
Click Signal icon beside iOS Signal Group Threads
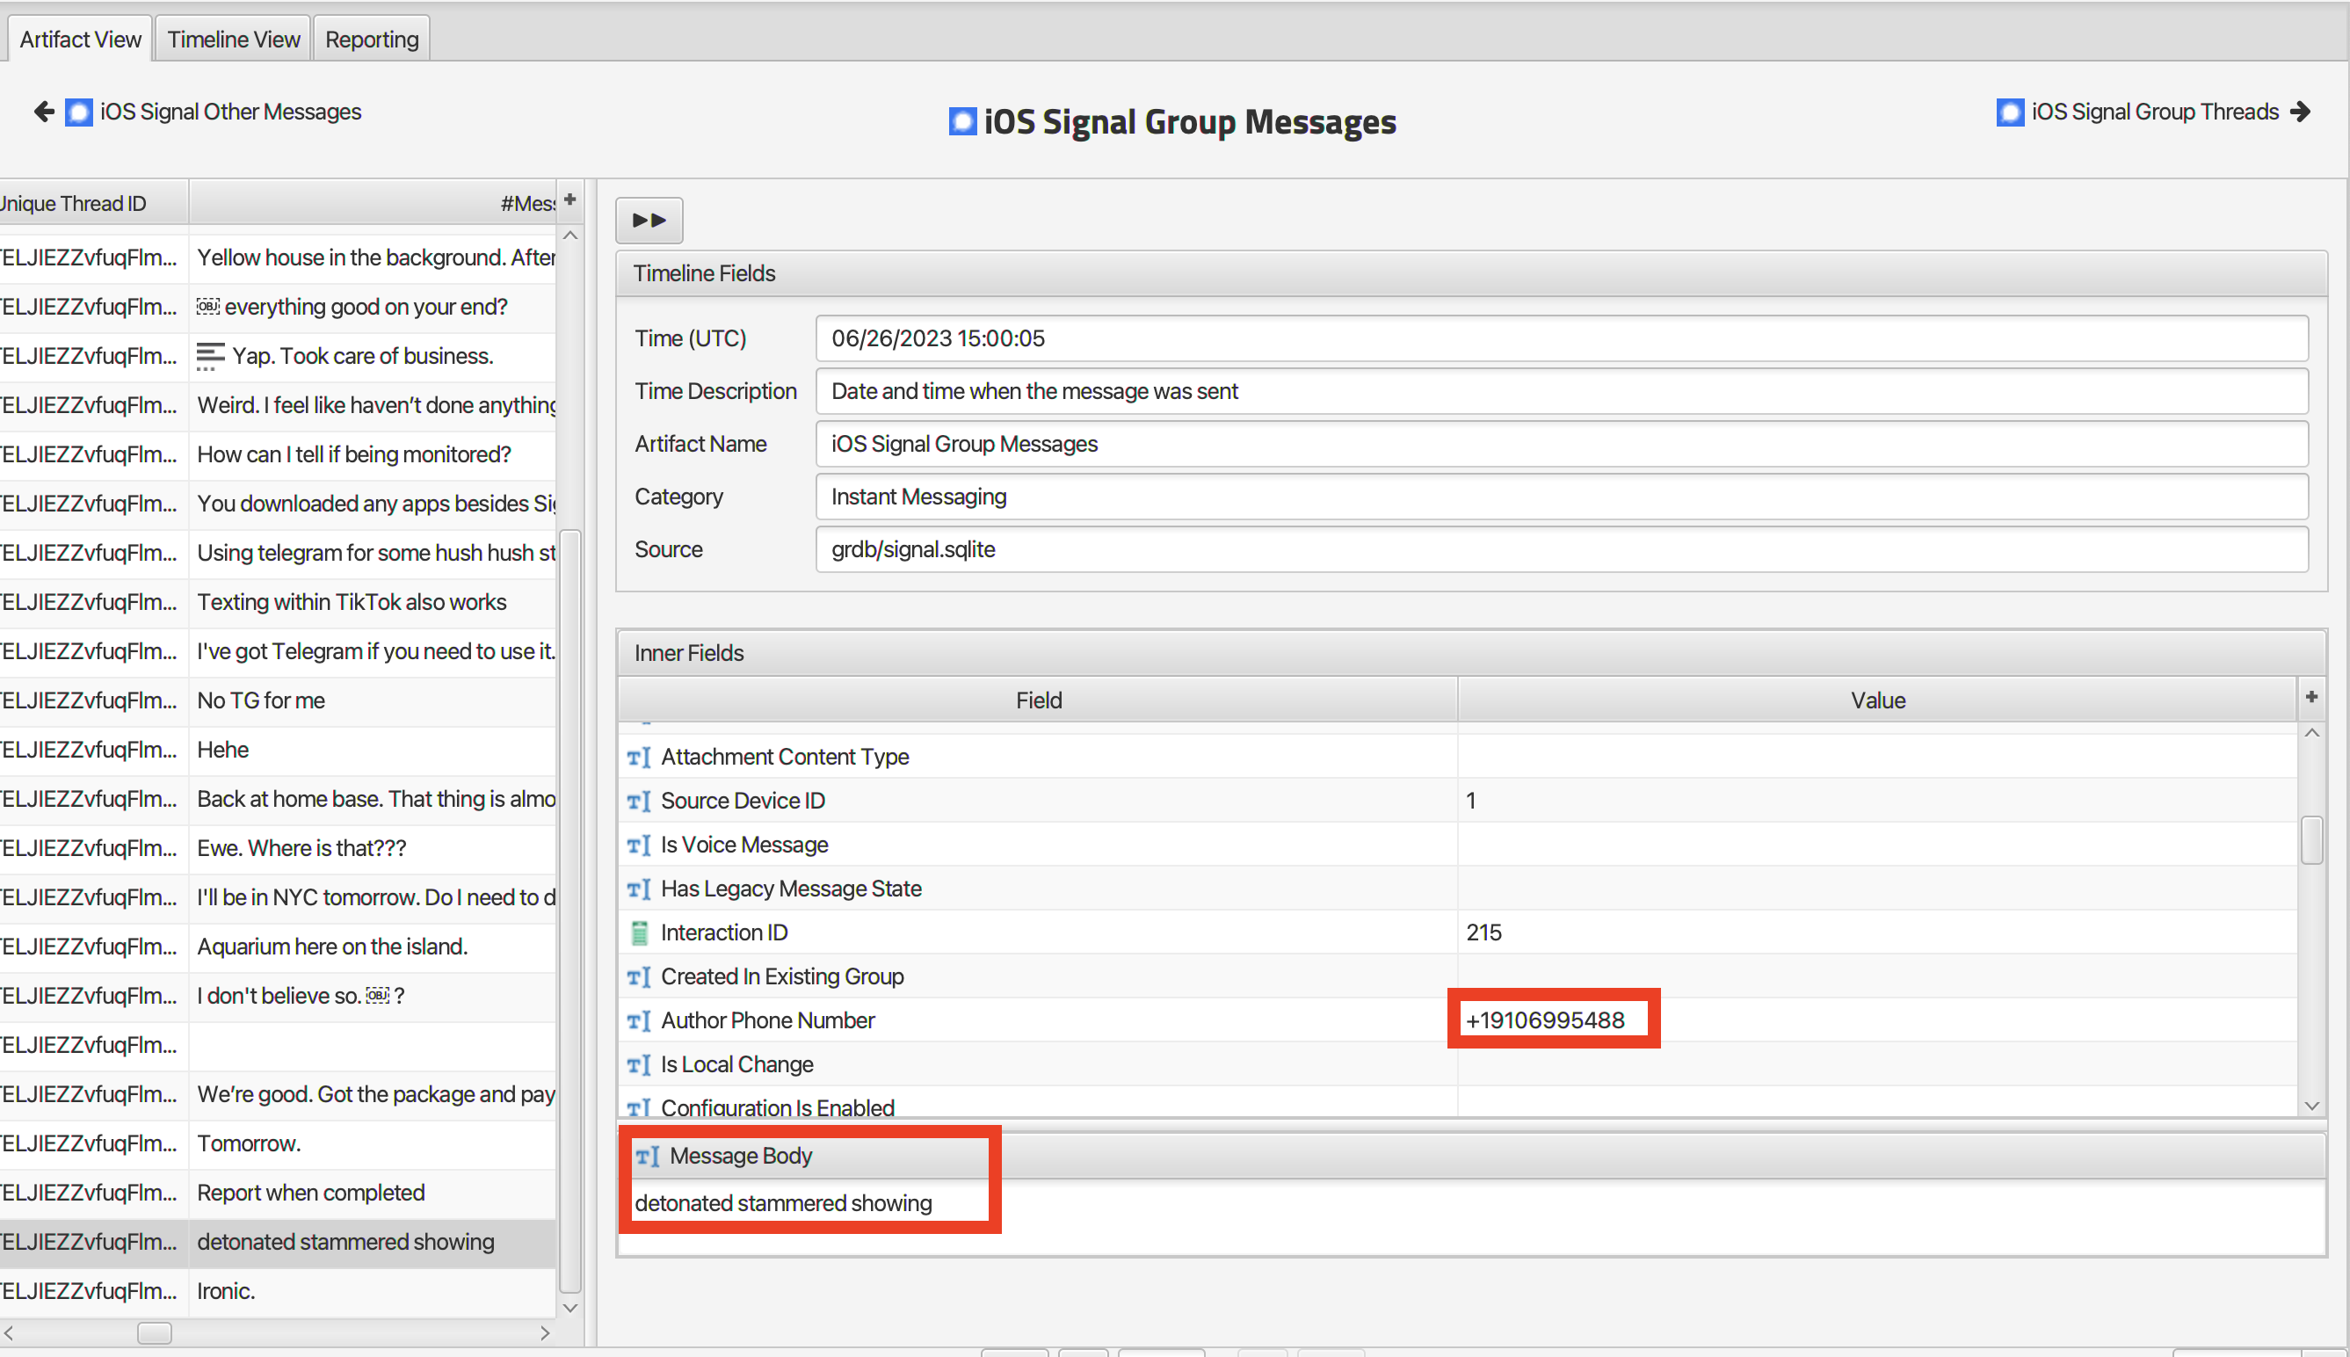(2010, 112)
